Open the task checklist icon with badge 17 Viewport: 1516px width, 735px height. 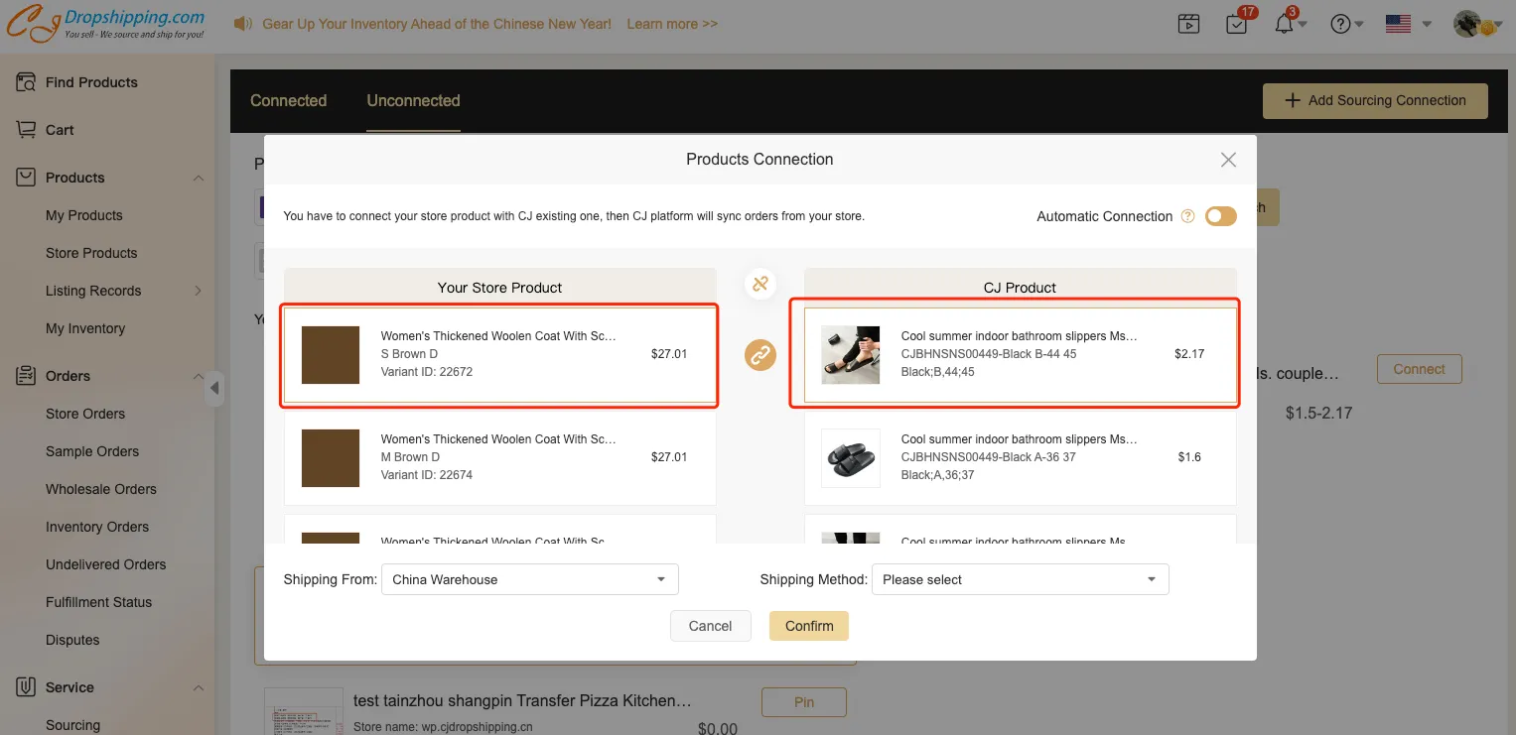click(x=1236, y=24)
